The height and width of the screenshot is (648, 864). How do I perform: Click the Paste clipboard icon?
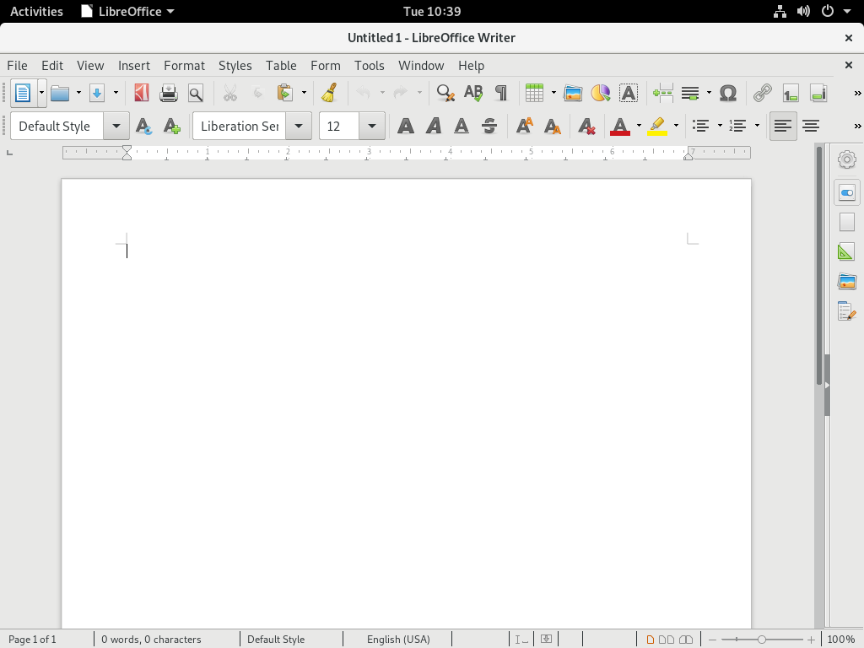coord(285,93)
